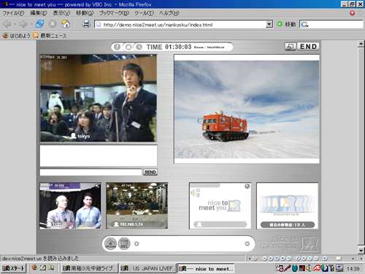This screenshot has height=274, width=365.
Task: Click second quick launch icon on taskbar
Action: pos(43,267)
